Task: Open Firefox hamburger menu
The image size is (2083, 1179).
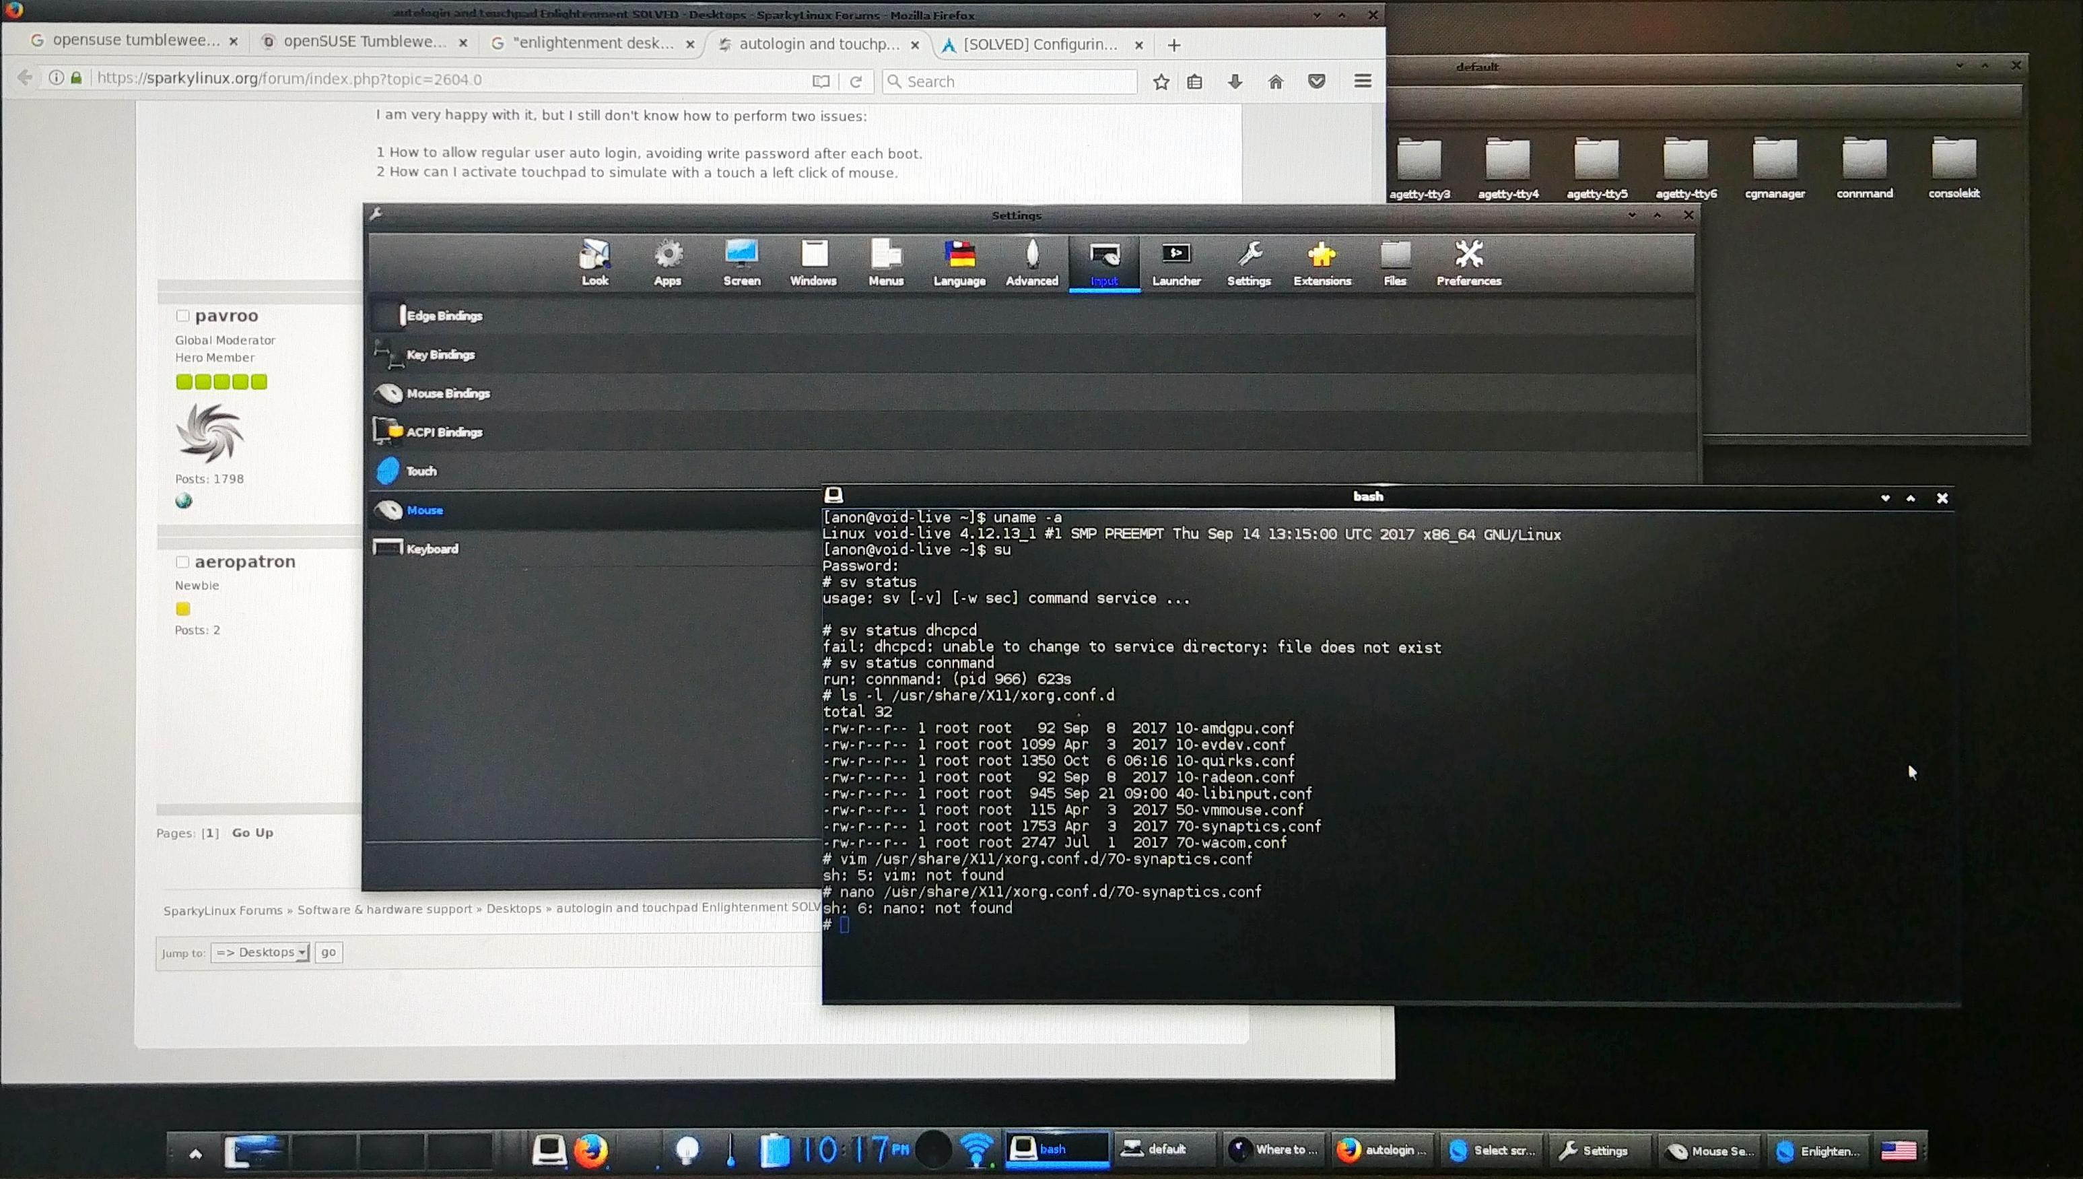Action: [1363, 81]
